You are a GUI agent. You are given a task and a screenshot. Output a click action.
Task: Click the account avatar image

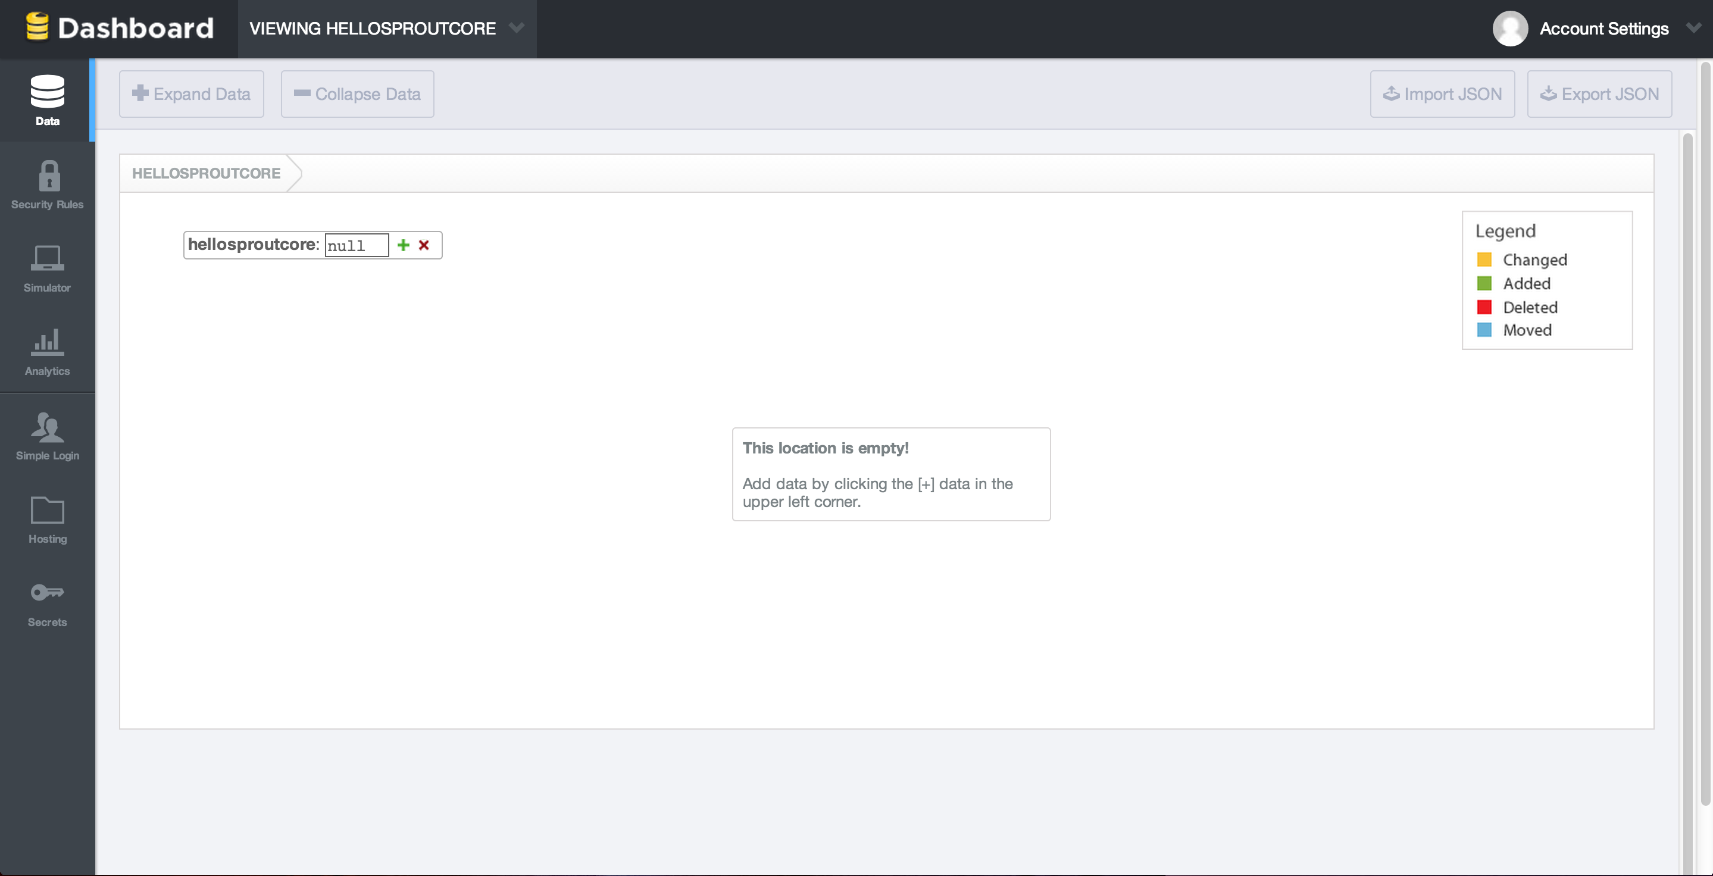point(1509,29)
